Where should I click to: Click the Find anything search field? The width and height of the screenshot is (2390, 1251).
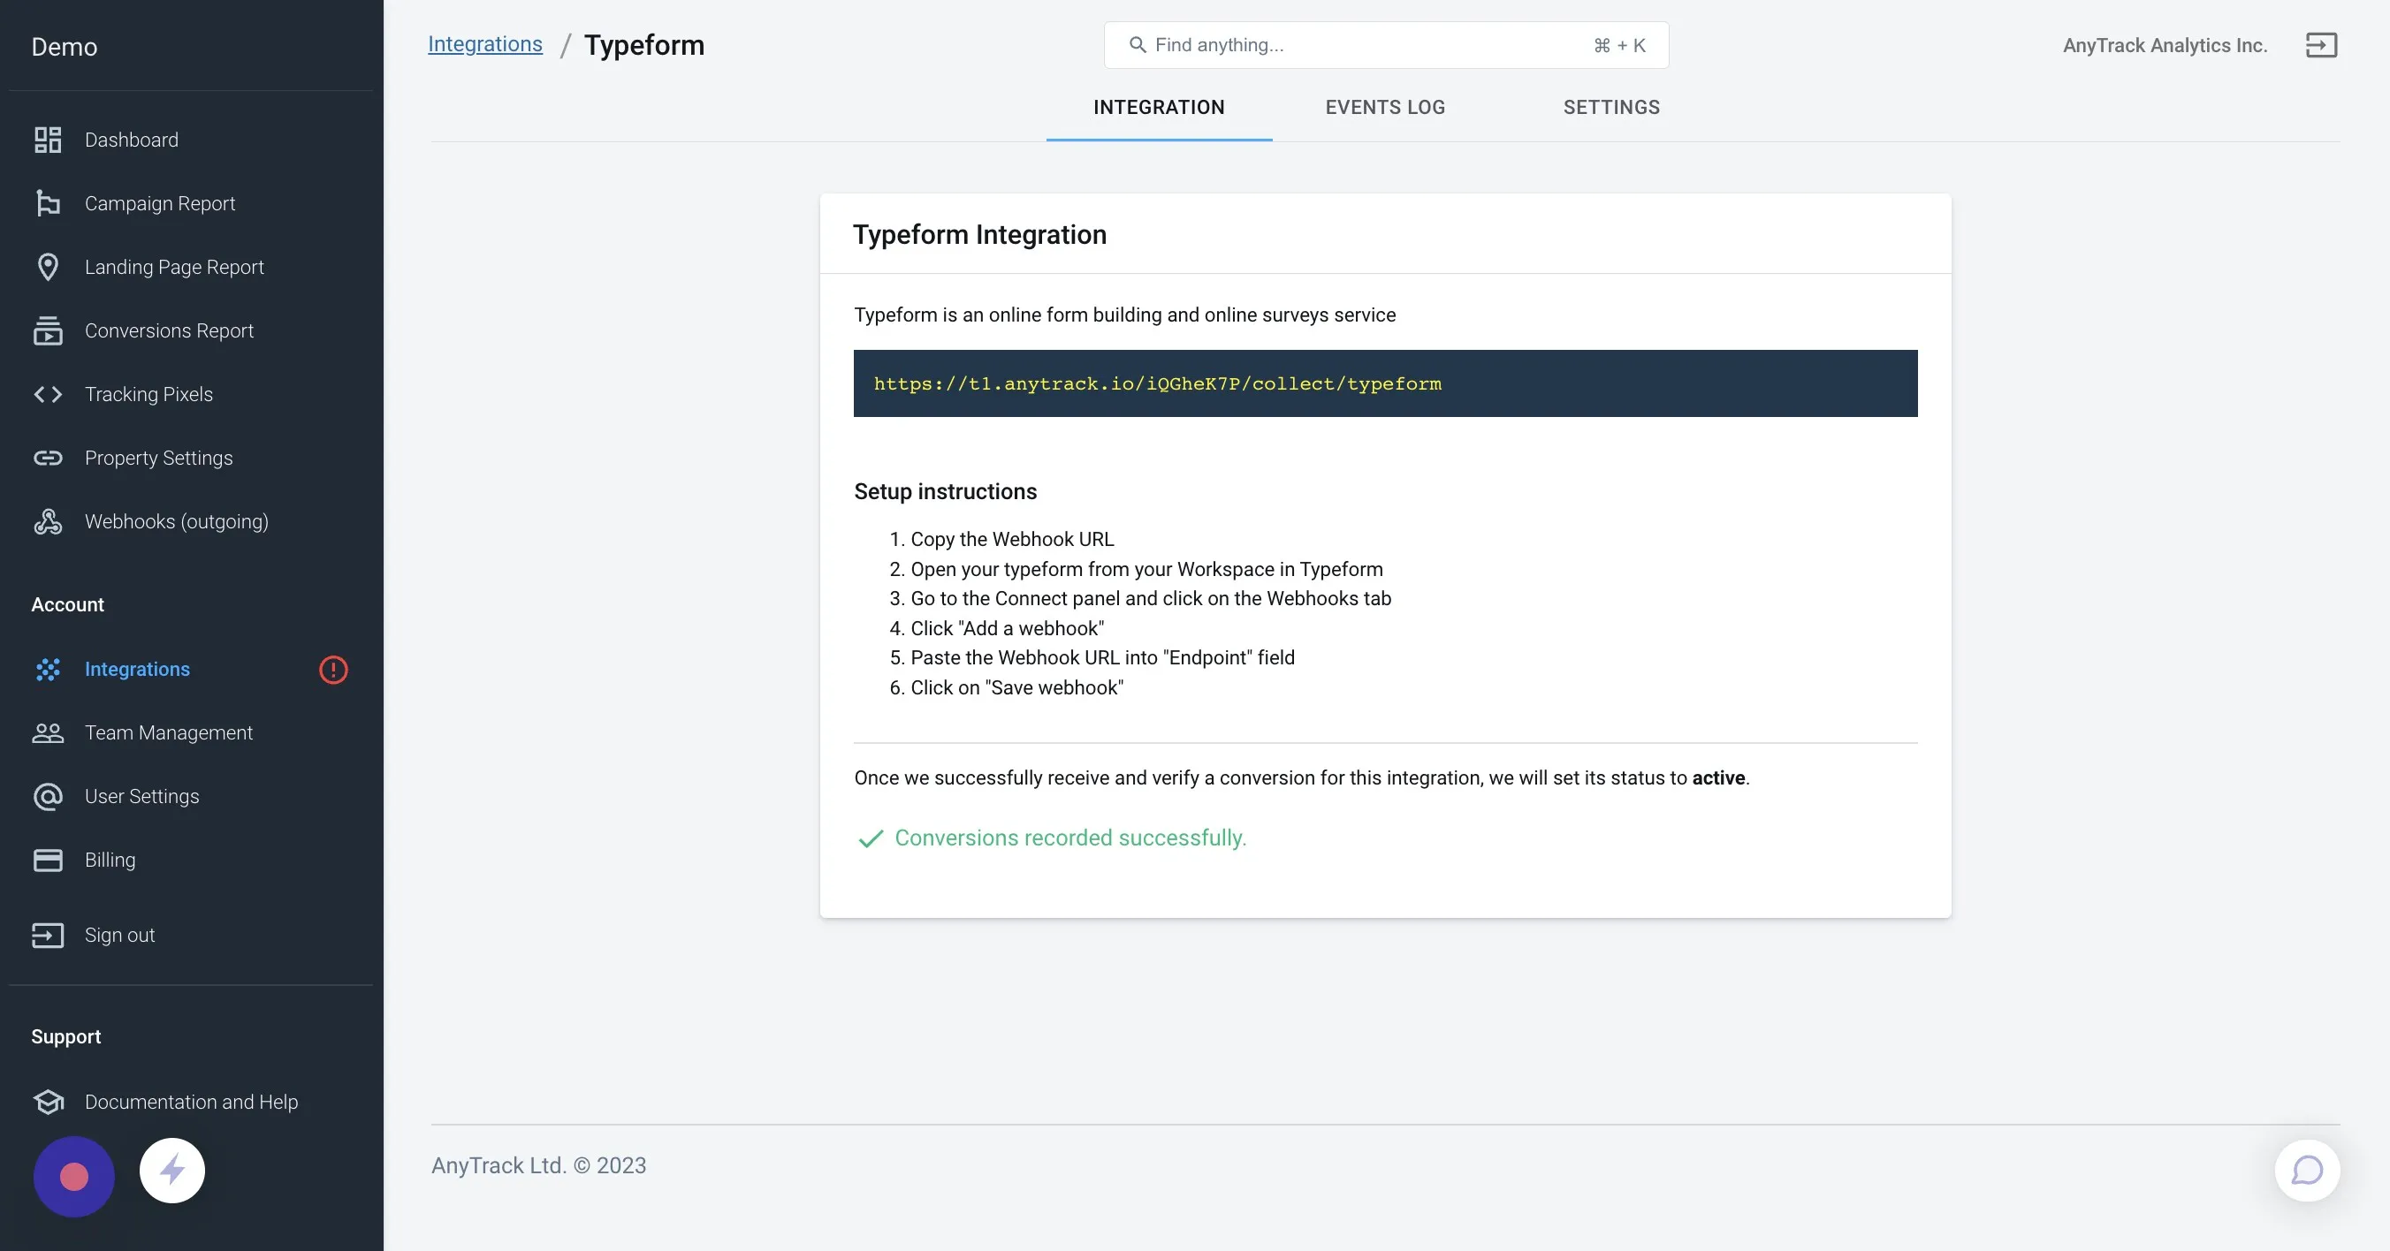click(x=1385, y=44)
